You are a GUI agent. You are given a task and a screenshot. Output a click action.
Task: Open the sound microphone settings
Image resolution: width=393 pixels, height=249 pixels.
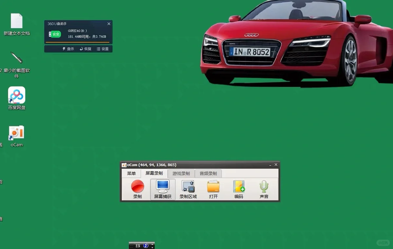[x=264, y=189]
